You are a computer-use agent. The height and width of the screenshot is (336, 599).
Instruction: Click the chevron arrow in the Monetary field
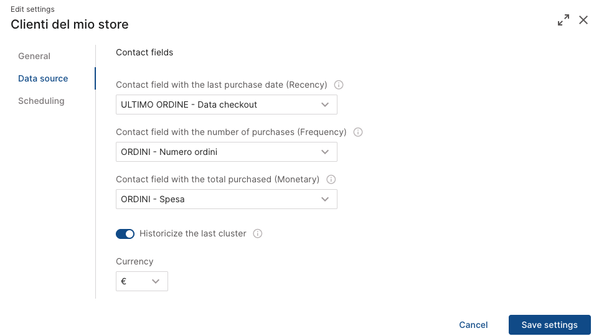click(x=325, y=199)
